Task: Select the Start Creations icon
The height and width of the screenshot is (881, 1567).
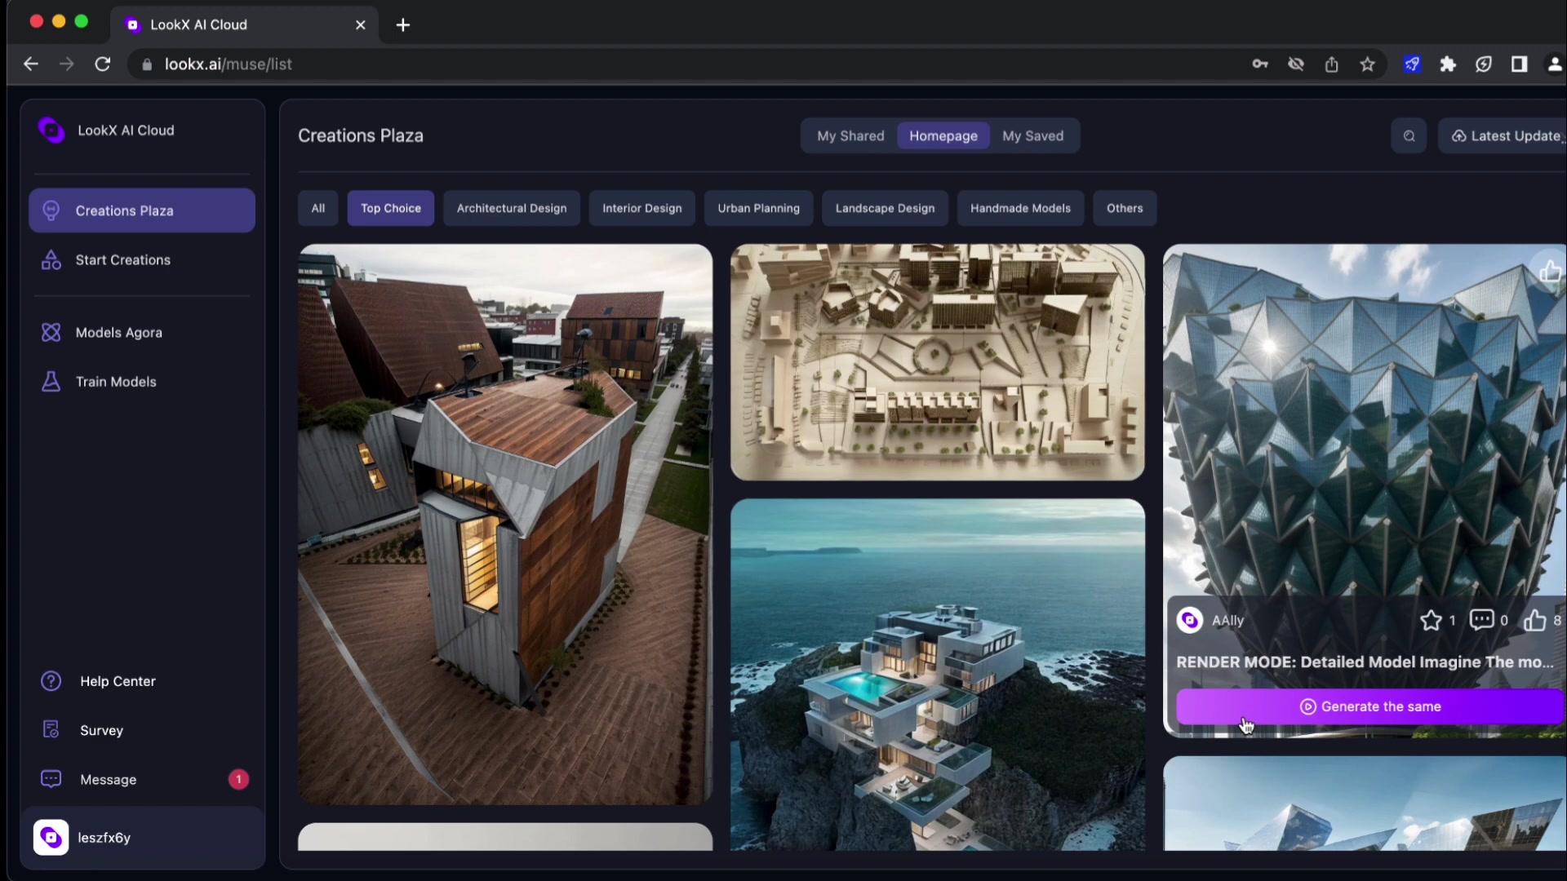Action: [51, 259]
